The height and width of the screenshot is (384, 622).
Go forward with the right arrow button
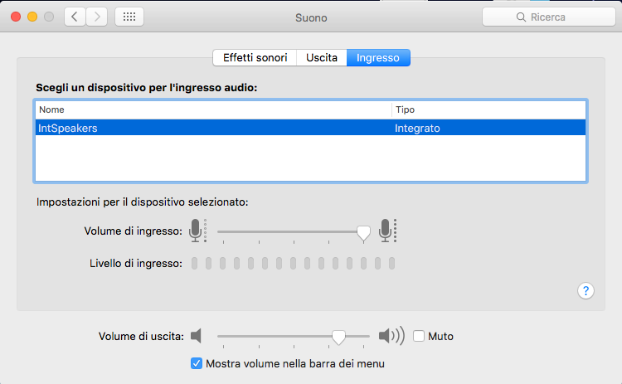click(97, 17)
